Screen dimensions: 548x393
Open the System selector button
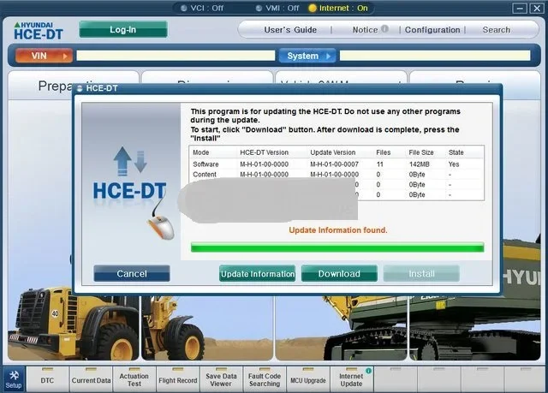(307, 56)
